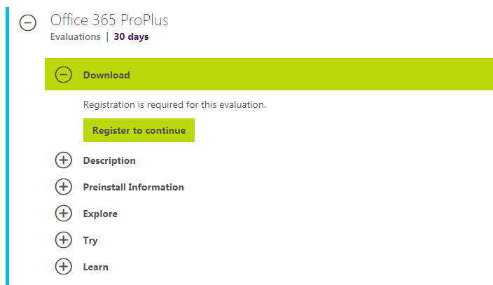Collapse the Office 365 ProPlus section icon
The width and height of the screenshot is (493, 285).
[x=27, y=23]
